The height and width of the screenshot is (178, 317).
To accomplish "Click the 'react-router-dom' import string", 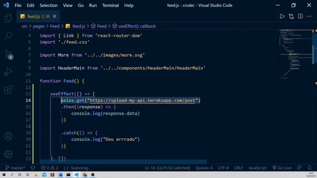I will (119, 36).
